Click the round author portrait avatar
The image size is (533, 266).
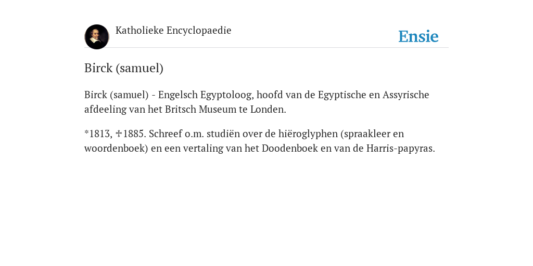(96, 37)
